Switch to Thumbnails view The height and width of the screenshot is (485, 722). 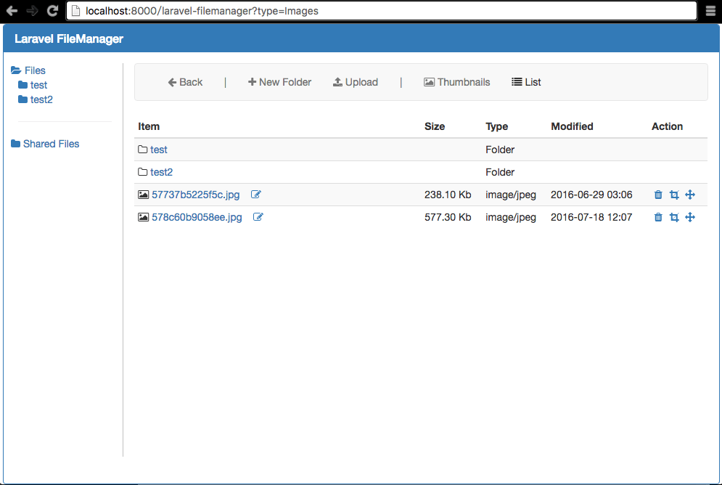[456, 82]
